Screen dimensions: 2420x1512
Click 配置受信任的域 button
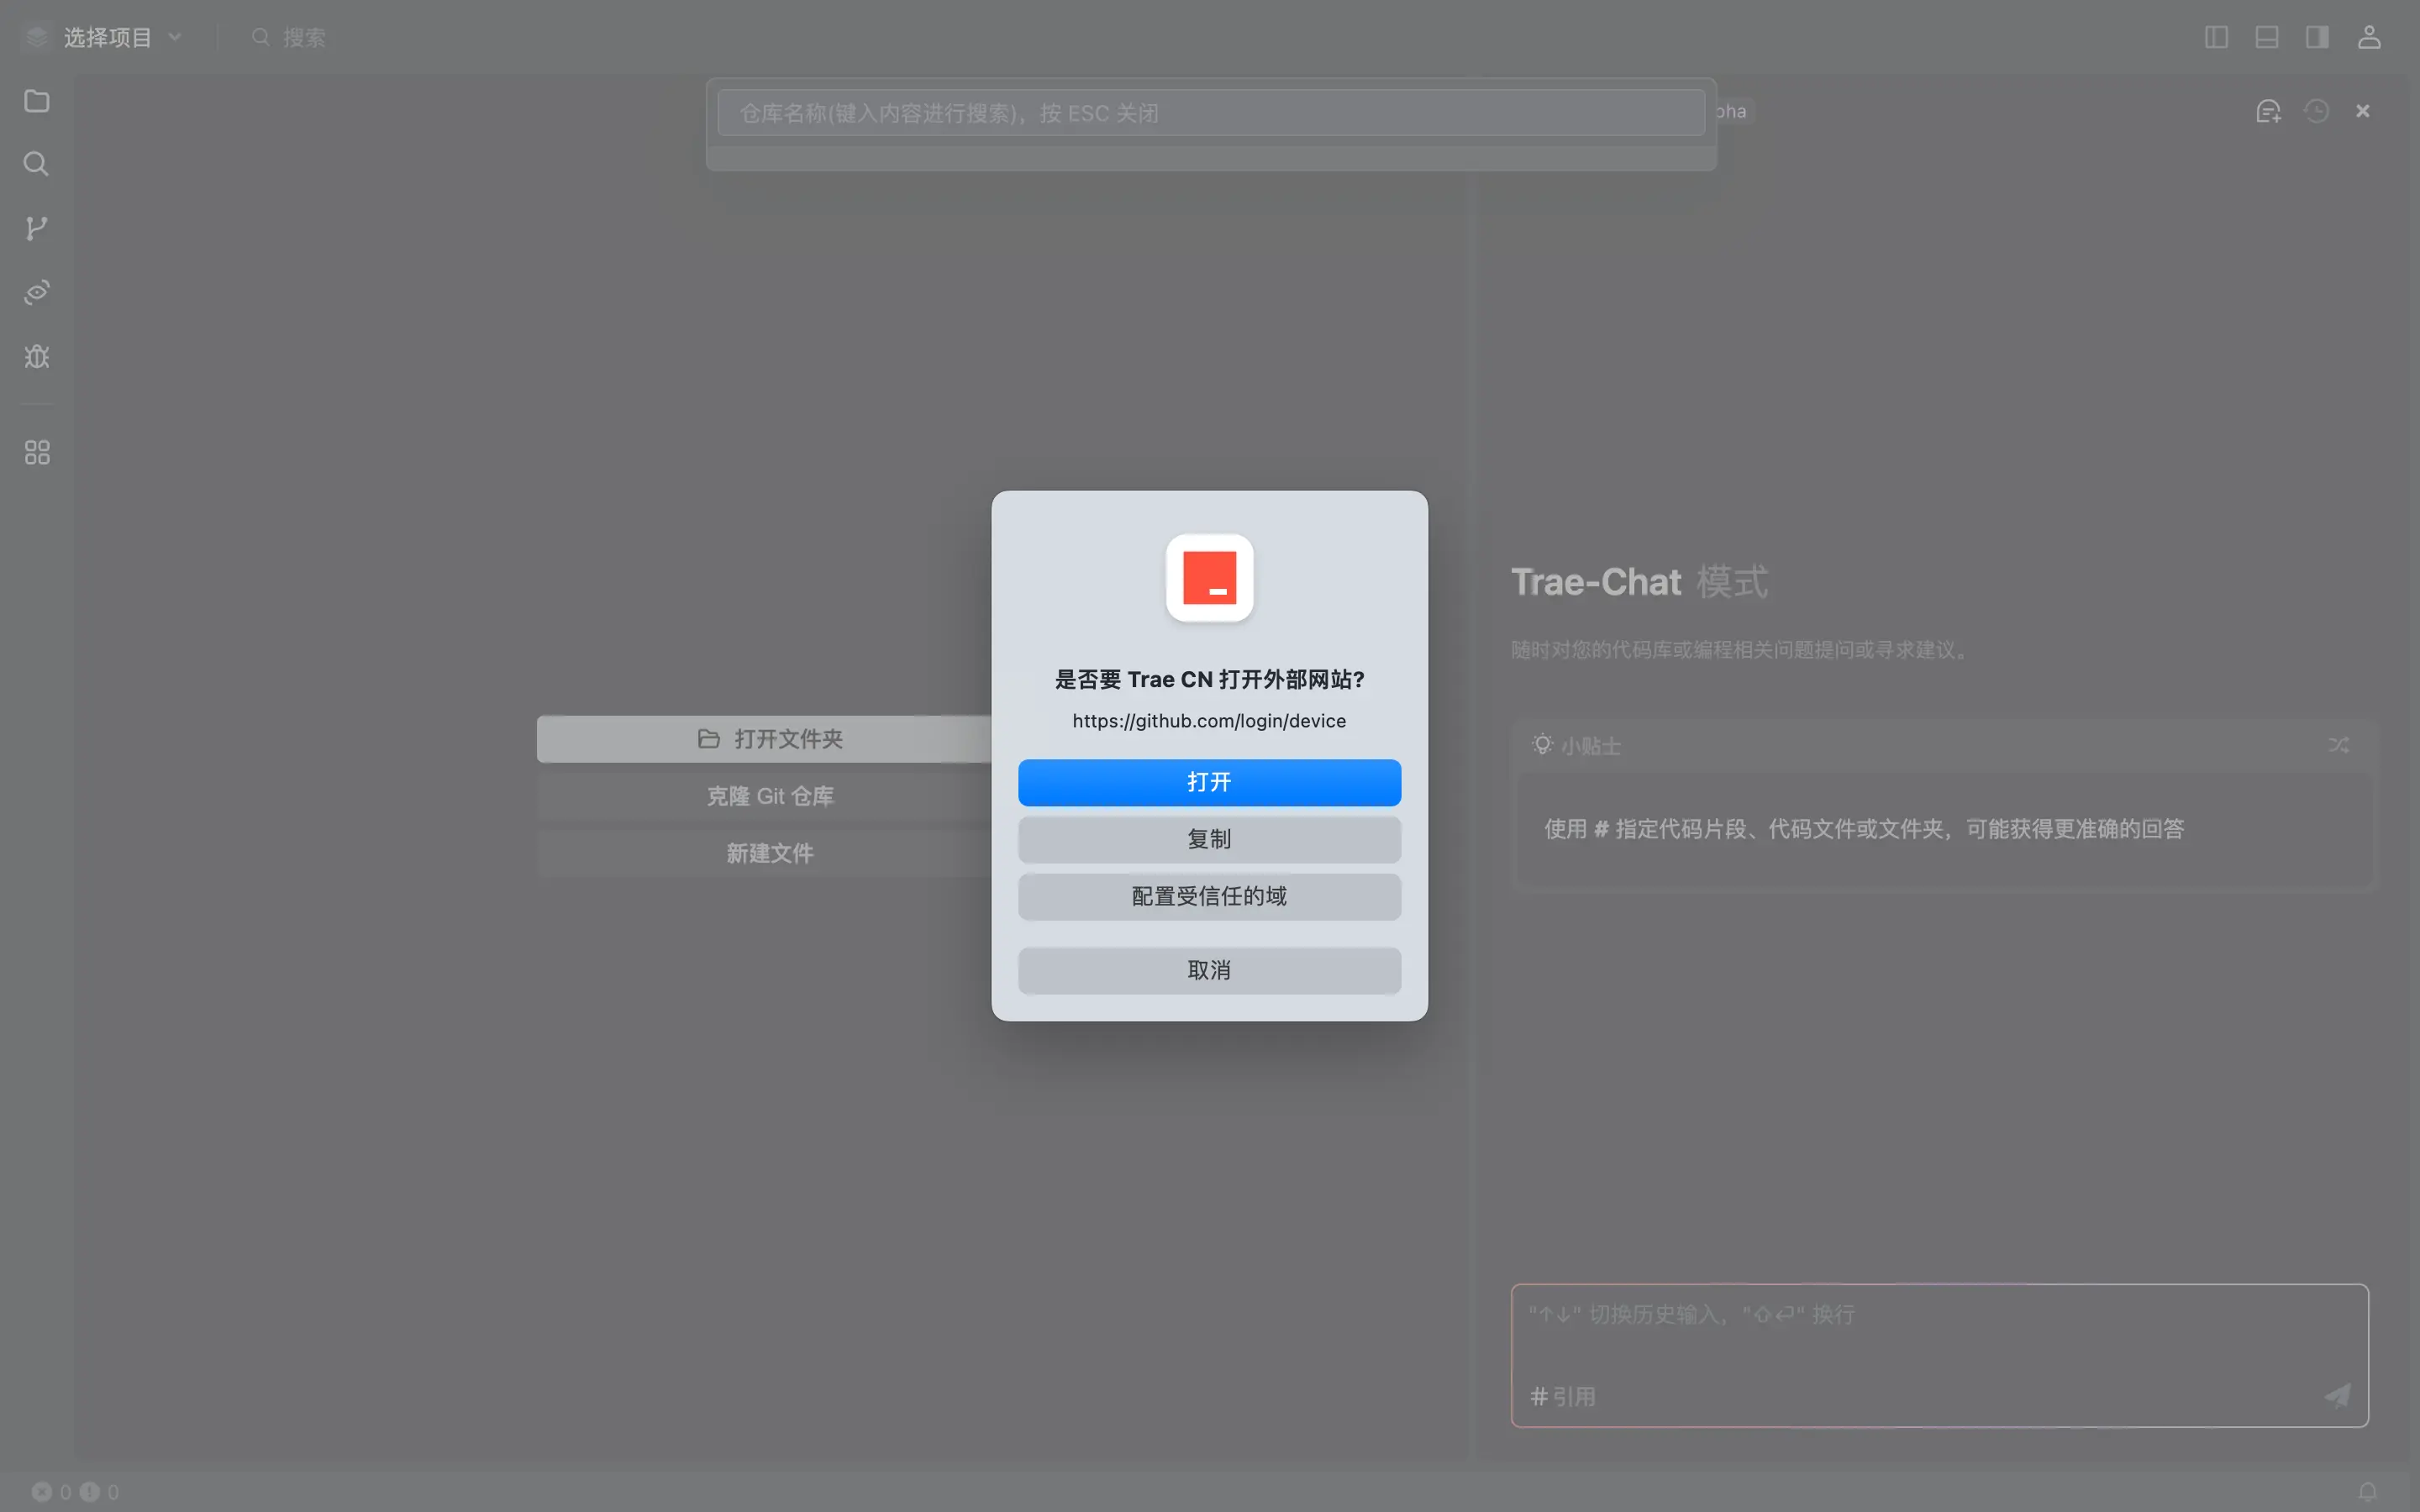point(1209,896)
